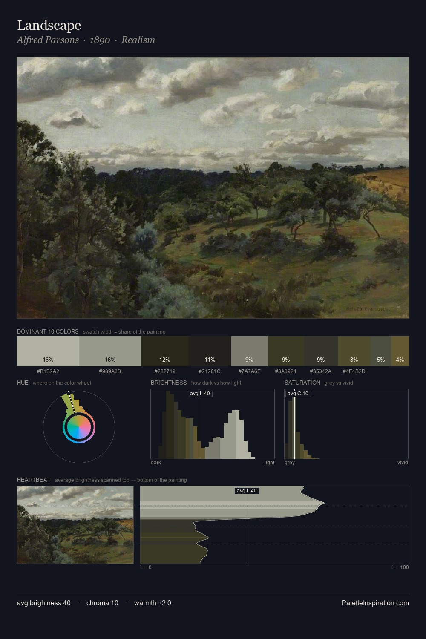The width and height of the screenshot is (426, 639).
Task: Click the 'avg L 40' label in brightness chart
Action: 200,394
